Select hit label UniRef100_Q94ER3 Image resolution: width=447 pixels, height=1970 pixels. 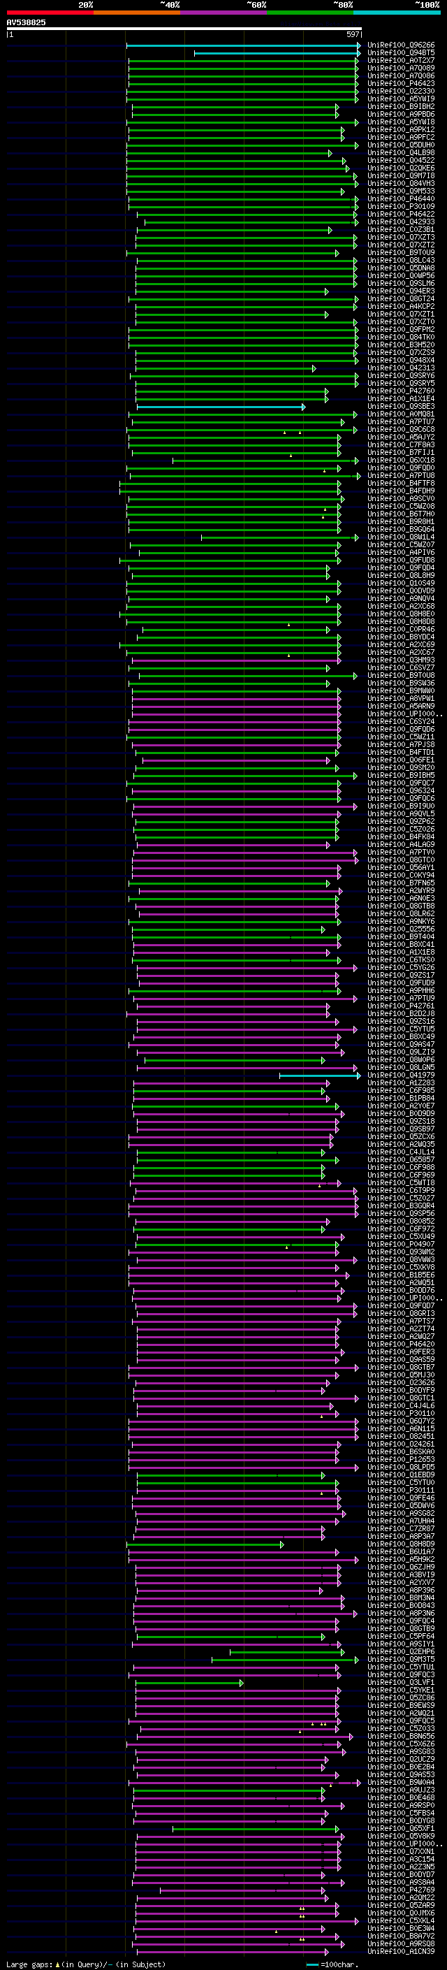401,291
